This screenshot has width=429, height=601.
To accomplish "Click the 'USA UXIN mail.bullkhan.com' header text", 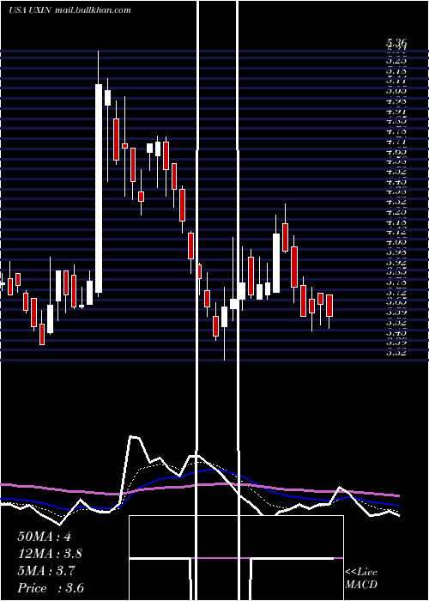I will 69,10.
